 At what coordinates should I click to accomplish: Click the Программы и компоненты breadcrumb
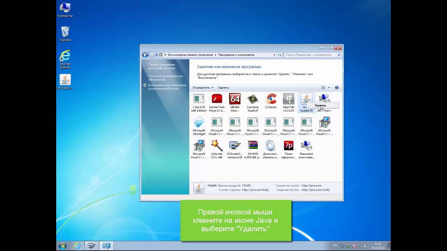[x=236, y=55]
